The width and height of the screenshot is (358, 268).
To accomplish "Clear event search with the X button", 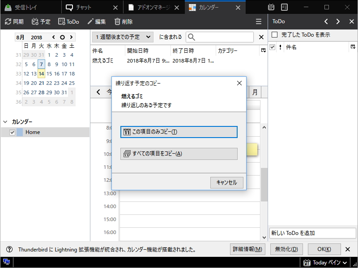I will click(x=261, y=37).
